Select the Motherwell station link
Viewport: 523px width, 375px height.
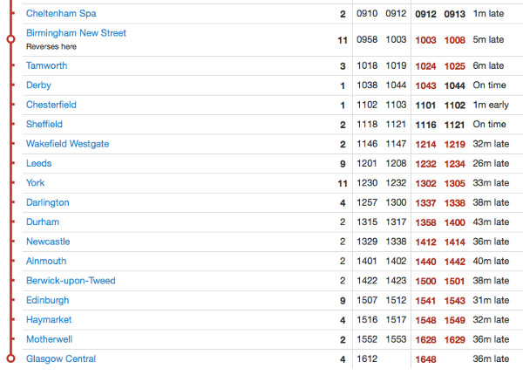point(50,339)
